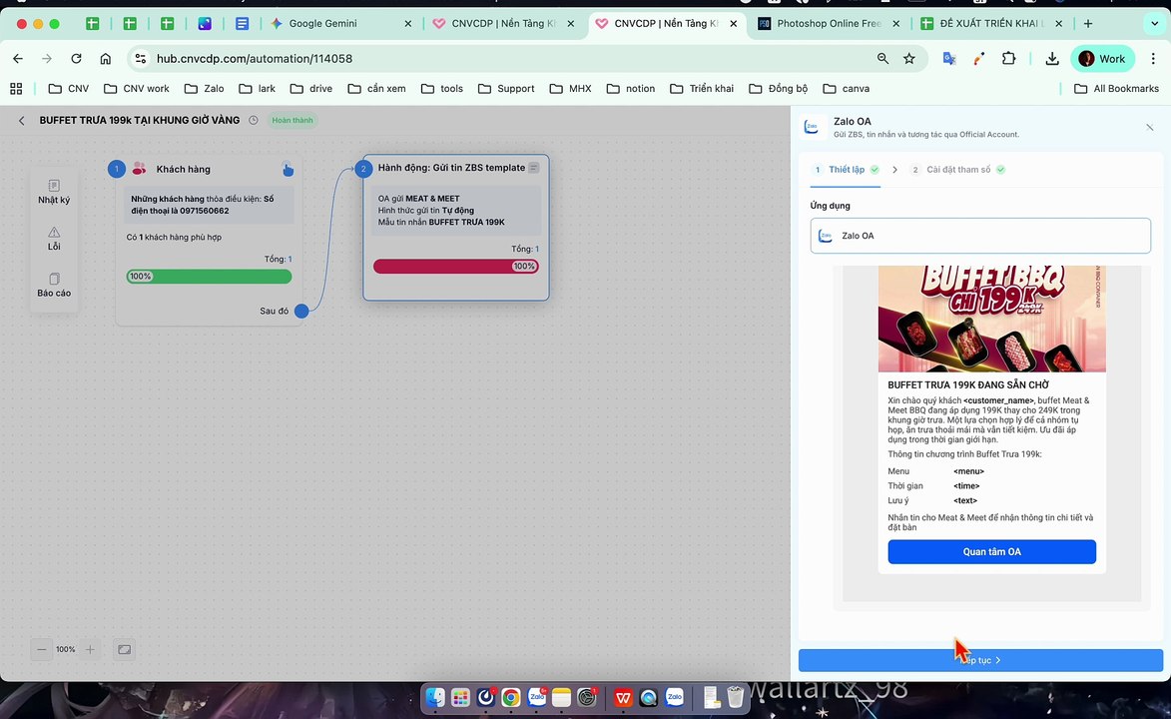Open the Zalo bookmark folder
The height and width of the screenshot is (719, 1171).
click(204, 88)
